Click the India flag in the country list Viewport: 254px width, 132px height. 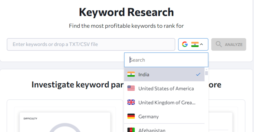(131, 74)
